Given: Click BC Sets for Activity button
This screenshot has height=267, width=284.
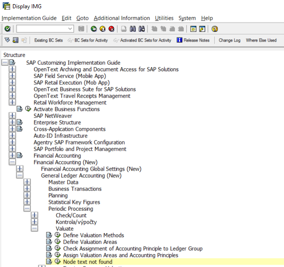Looking at the screenshot, I should point(88,40).
